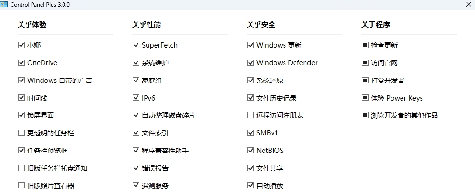Enable 远程访问注册表 checkbox

[x=251, y=115]
